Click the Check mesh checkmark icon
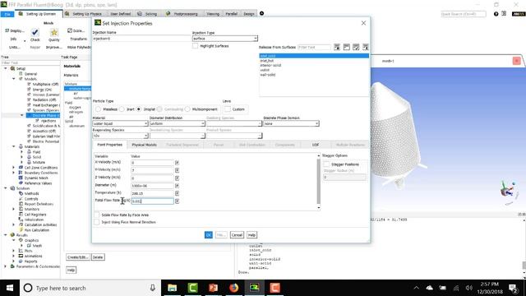526x296 pixels. click(x=35, y=32)
